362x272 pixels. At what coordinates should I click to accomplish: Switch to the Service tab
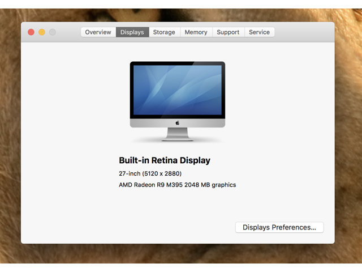pos(259,32)
